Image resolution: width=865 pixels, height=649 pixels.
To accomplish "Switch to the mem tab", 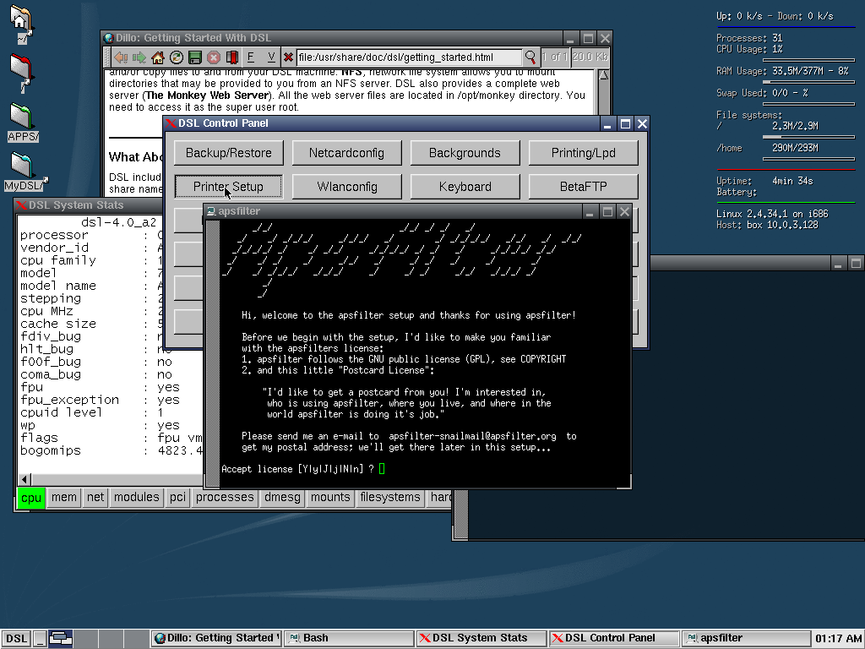I will click(x=64, y=498).
